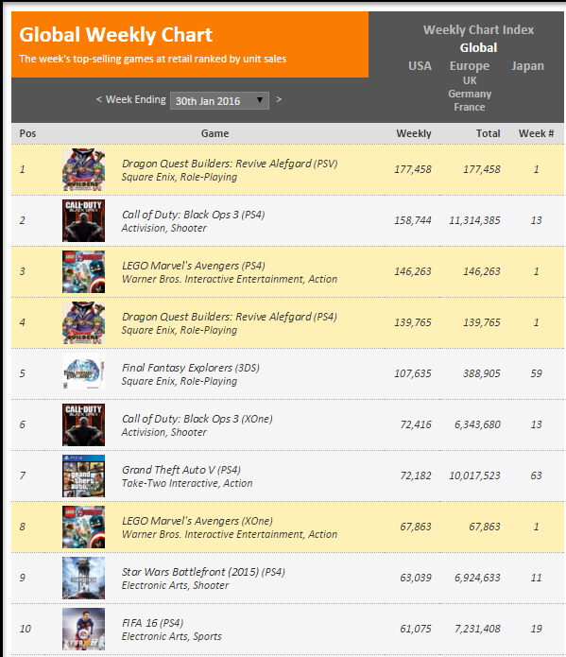566x657 pixels.
Task: Click LEGO Marvel's Avengers PS4 cover image
Action: point(83,272)
